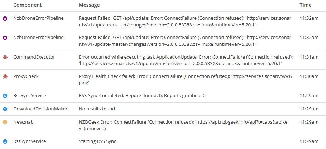Sort by the Time column header
This screenshot has height=149, width=326.
[x=306, y=5]
